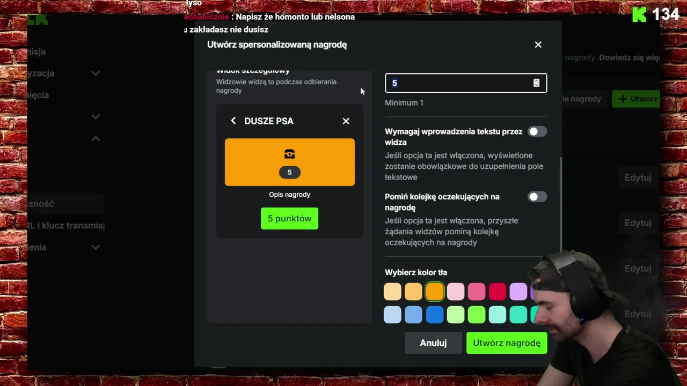
Task: Go back using the arrow beside DUSZE PSA
Action: [233, 121]
